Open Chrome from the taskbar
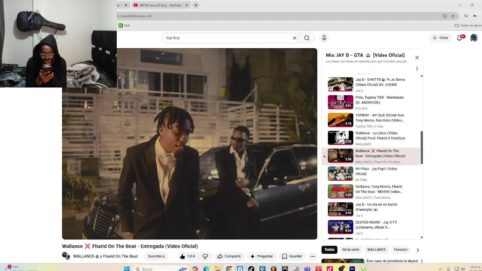Screen dimensions: 482x271 point(229,269)
